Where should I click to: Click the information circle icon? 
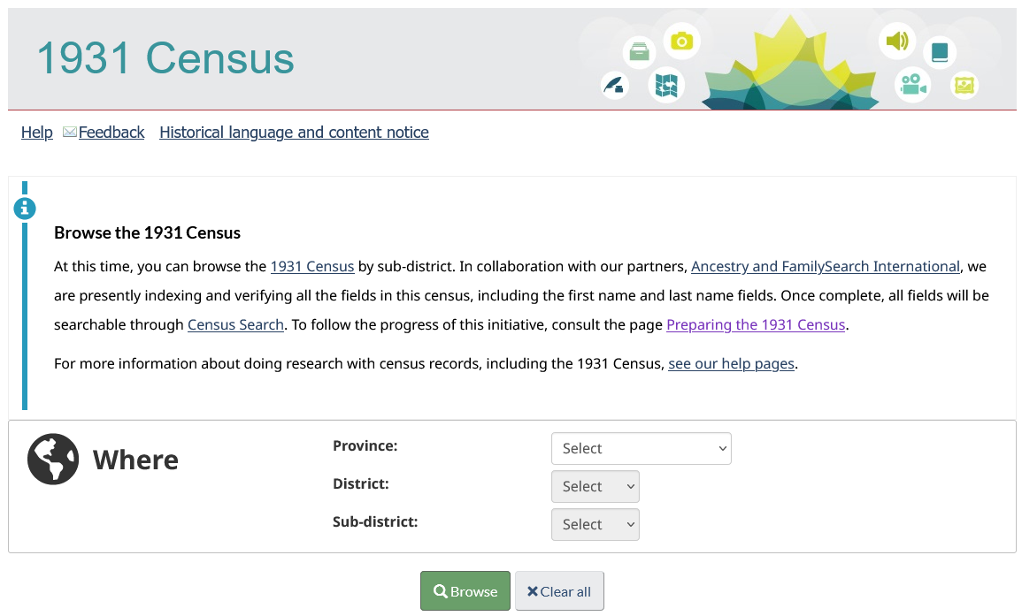[24, 208]
